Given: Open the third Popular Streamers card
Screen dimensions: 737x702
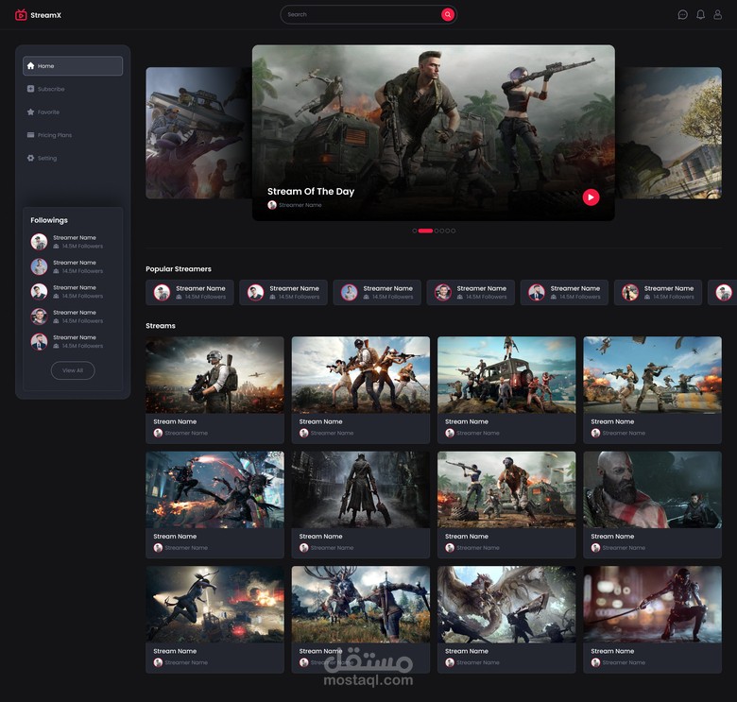Looking at the screenshot, I should (377, 292).
